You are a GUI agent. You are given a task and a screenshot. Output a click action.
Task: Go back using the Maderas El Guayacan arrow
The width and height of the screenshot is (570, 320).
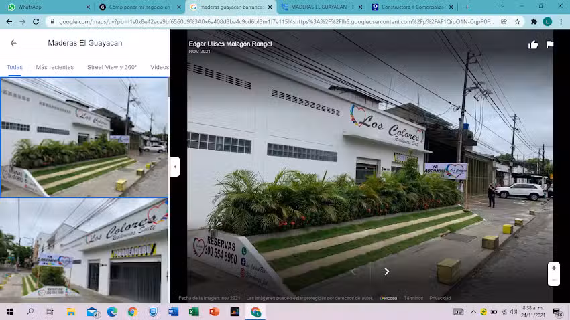tap(13, 43)
